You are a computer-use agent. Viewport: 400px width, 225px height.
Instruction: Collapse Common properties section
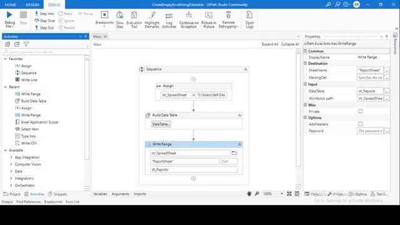(306, 51)
